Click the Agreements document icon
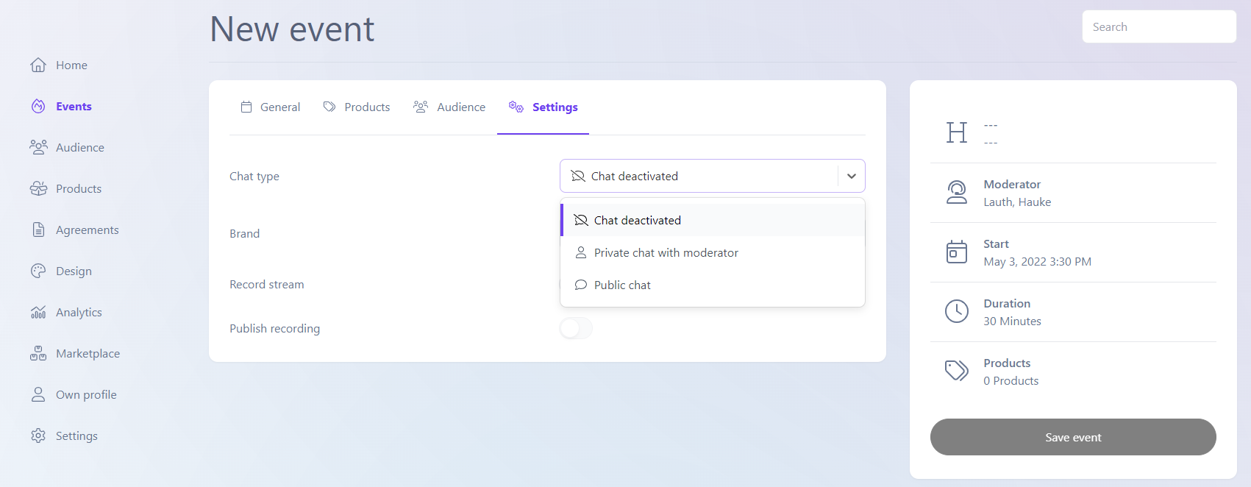 coord(38,230)
